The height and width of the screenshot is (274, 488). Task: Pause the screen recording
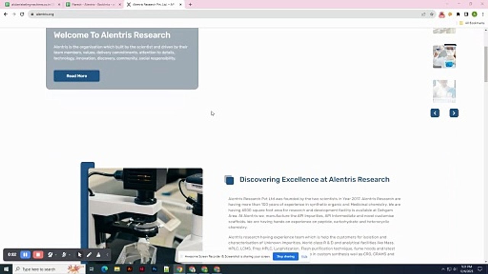coord(25,255)
